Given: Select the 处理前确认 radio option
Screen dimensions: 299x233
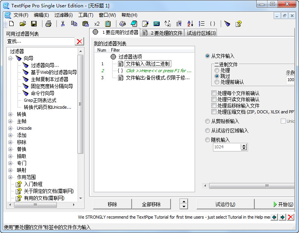Looking at the screenshot, I should [216, 82].
